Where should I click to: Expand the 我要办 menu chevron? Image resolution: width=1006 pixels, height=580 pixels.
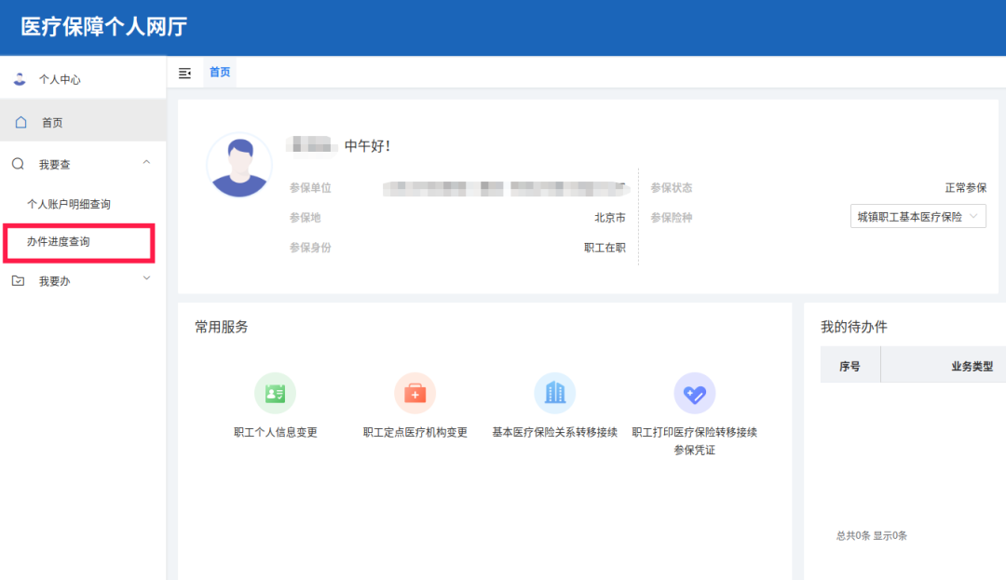point(146,278)
